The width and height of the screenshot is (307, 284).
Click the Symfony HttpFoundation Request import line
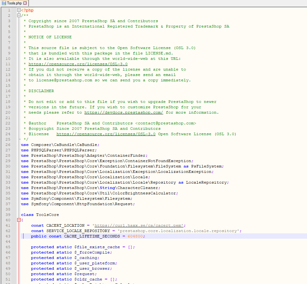78,204
